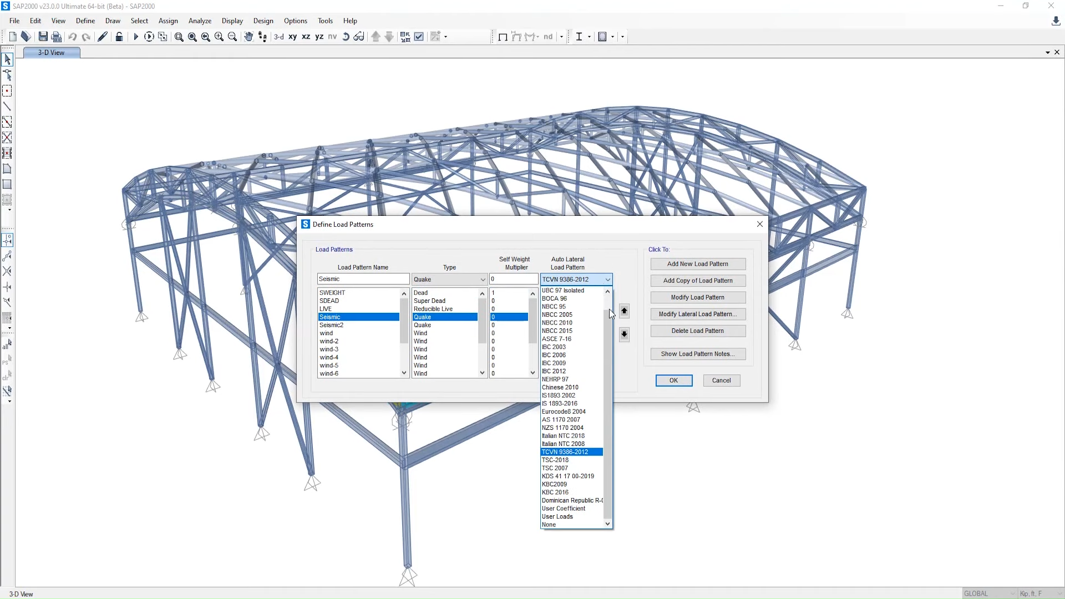This screenshot has height=599, width=1065.
Task: Move load pattern up with arrow button
Action: pyautogui.click(x=624, y=311)
